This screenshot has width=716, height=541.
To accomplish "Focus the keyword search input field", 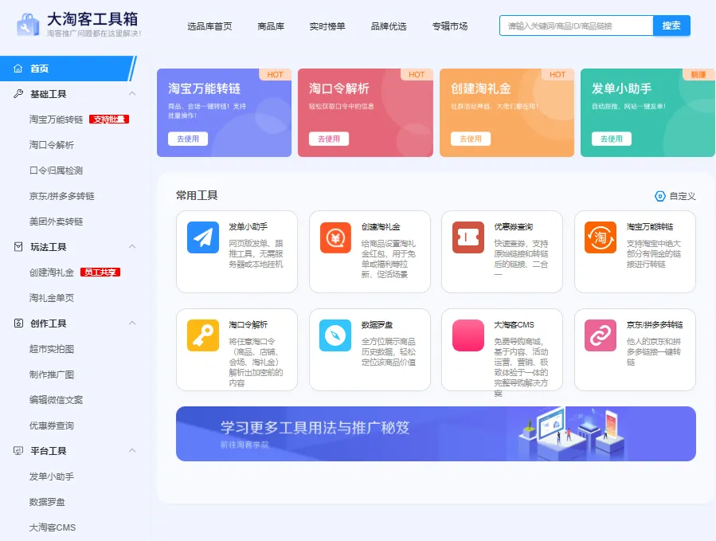I will (x=577, y=25).
